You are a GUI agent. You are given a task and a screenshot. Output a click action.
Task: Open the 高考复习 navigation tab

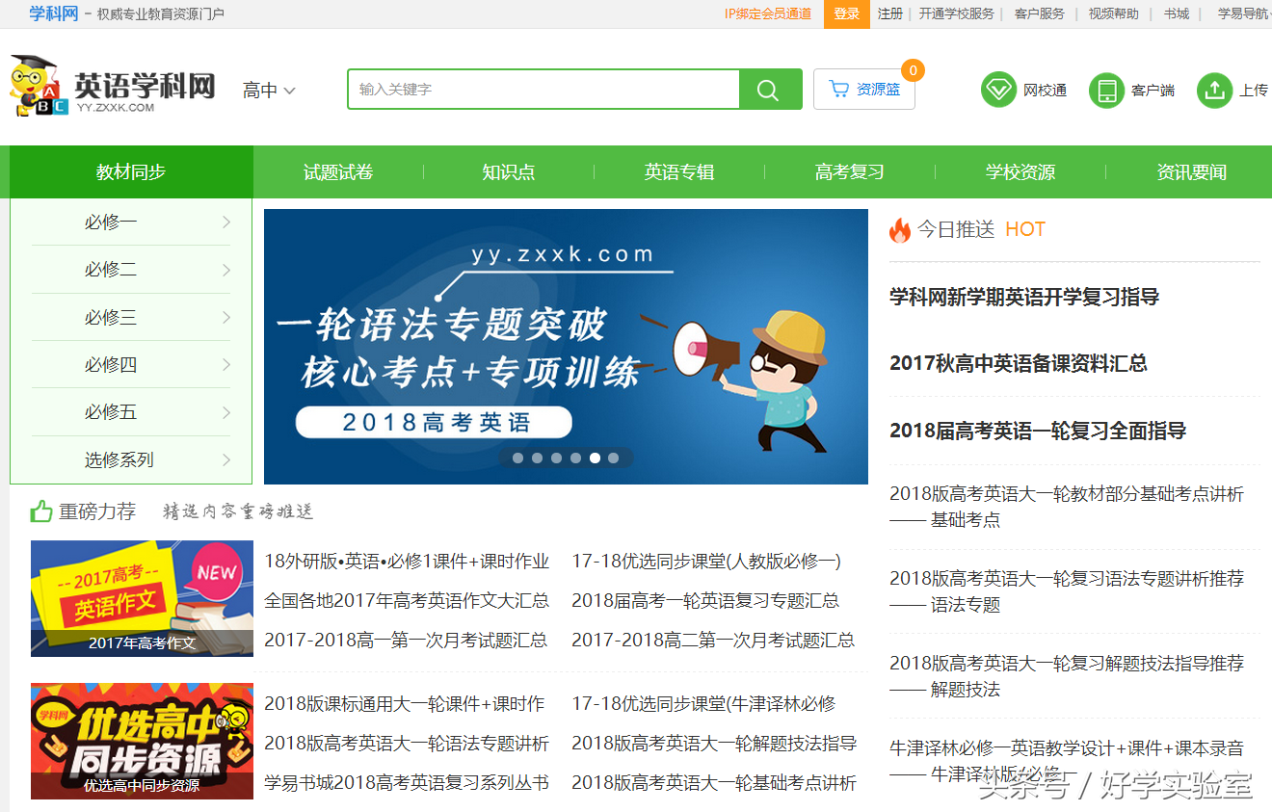click(850, 172)
